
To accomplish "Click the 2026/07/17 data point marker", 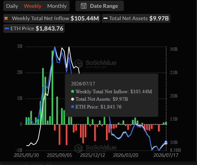I will (166, 142).
